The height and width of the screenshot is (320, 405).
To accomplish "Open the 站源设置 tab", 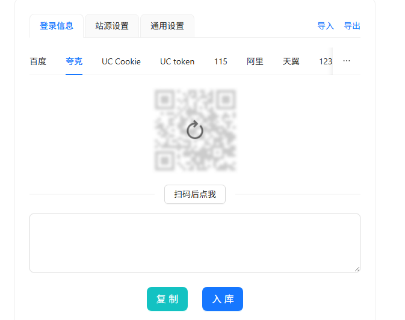I will (x=112, y=26).
